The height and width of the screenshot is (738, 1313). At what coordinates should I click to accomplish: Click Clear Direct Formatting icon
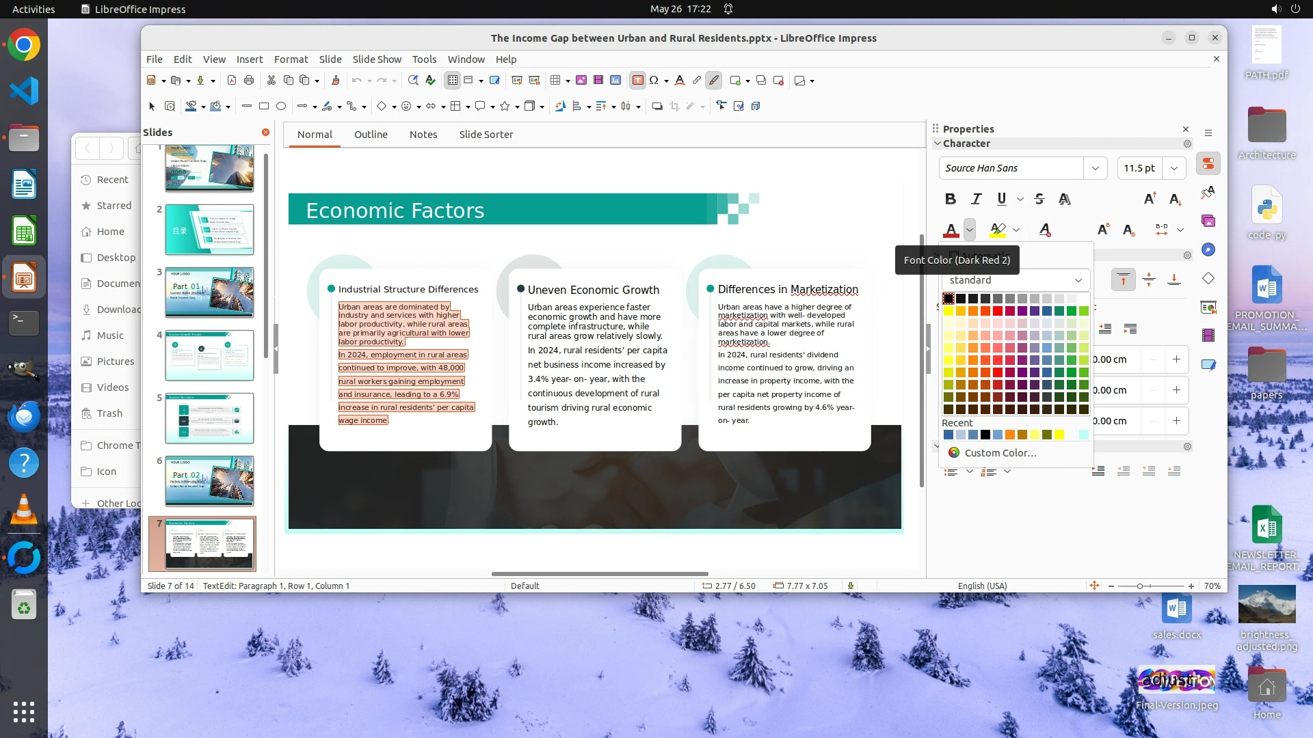[x=1045, y=230]
